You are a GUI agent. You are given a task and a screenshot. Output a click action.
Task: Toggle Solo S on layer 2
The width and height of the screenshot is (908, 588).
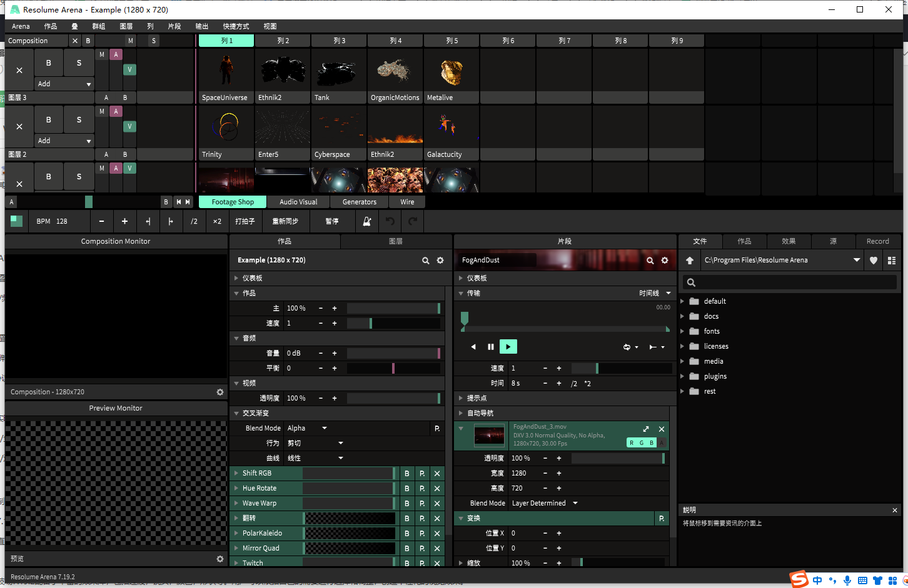pos(79,119)
